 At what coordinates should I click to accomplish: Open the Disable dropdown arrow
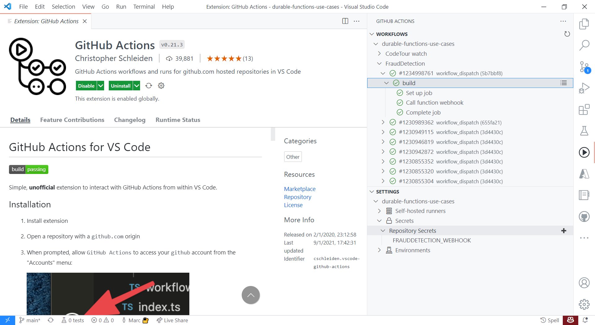coord(101,86)
